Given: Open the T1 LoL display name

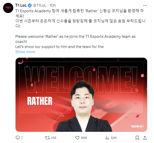Looking at the screenshot, I should click(x=21, y=5).
